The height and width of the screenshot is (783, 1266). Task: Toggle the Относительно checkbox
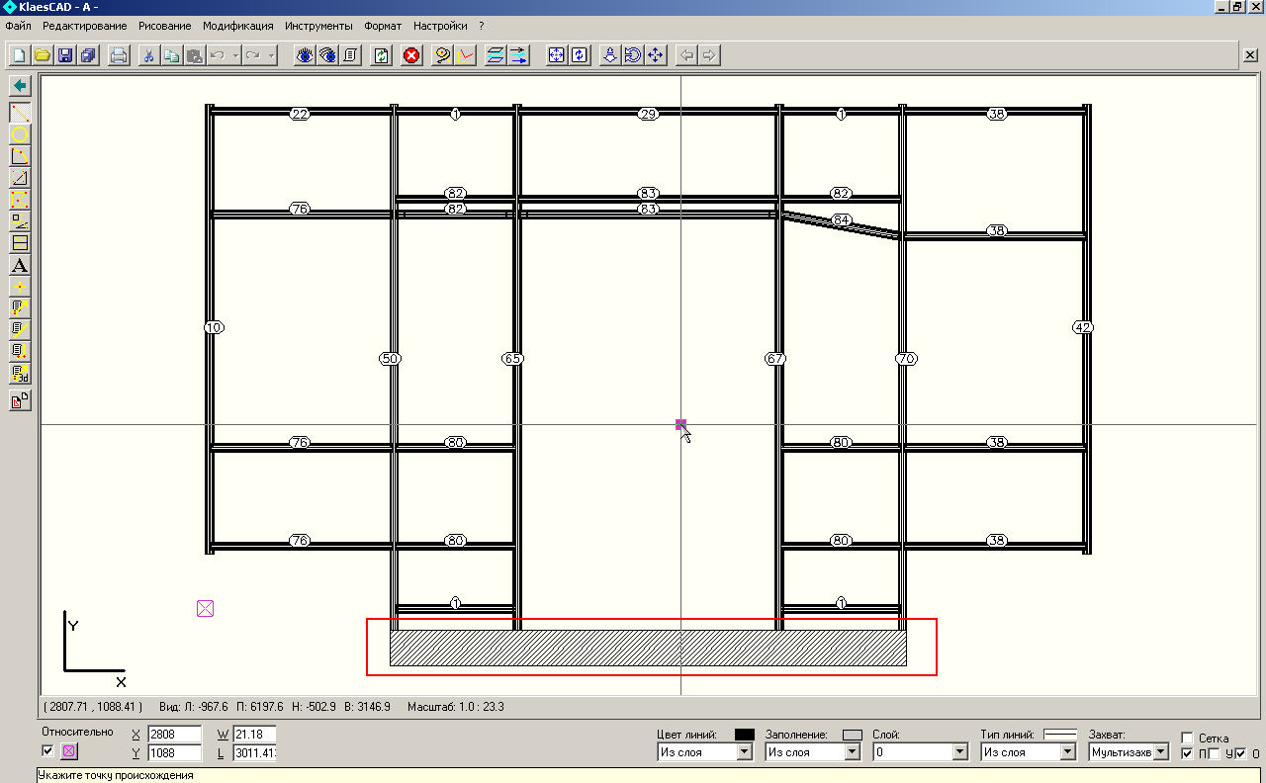[48, 751]
